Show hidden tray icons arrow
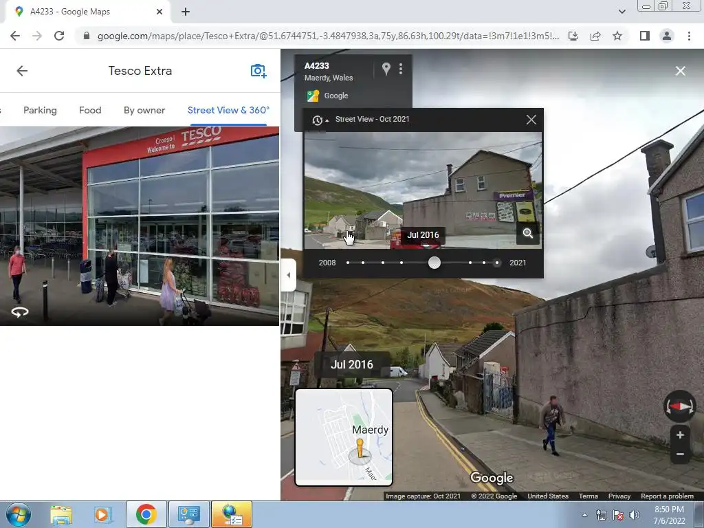 [584, 515]
